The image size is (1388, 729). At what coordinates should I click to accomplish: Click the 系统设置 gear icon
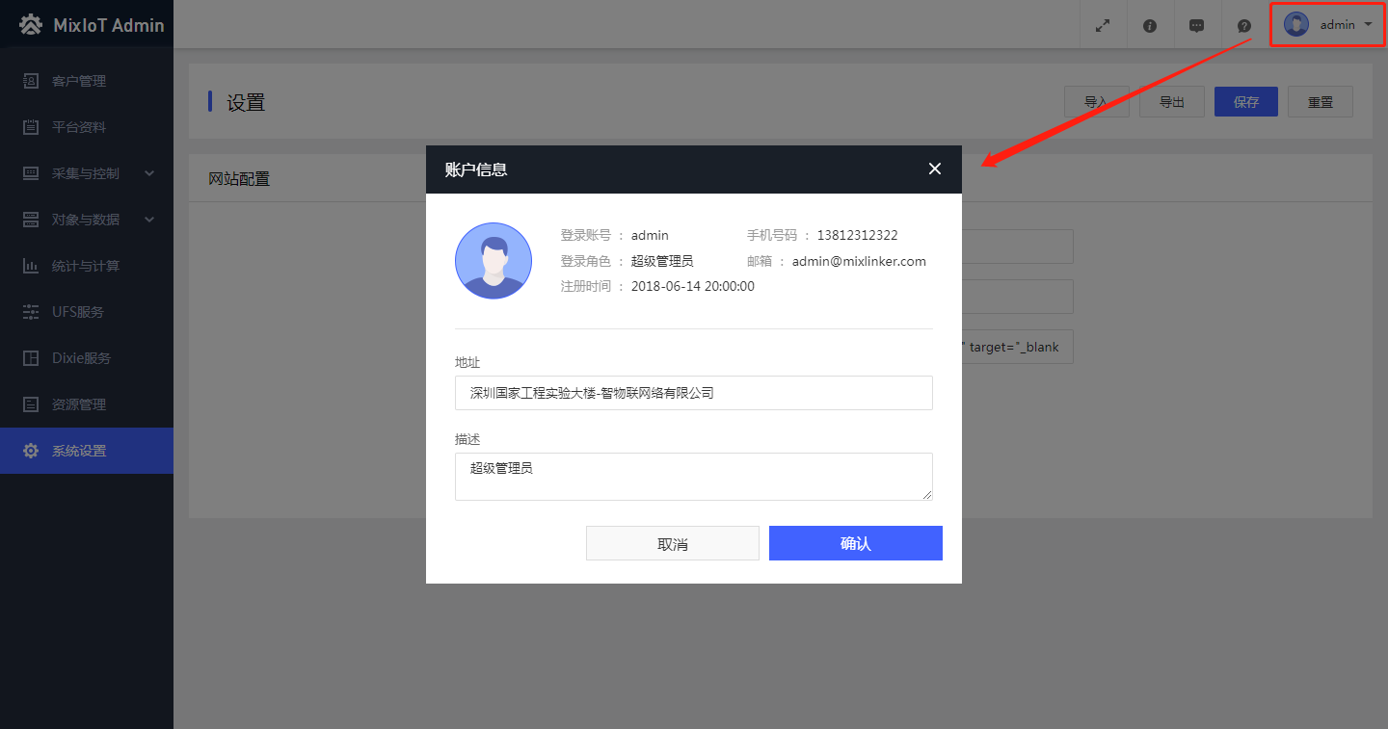pos(31,451)
